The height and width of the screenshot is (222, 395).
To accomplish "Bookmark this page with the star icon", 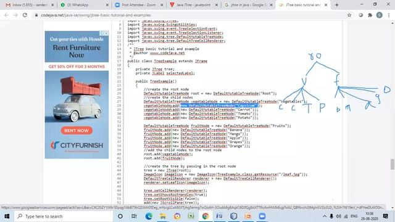I will pyautogui.click(x=349, y=15).
